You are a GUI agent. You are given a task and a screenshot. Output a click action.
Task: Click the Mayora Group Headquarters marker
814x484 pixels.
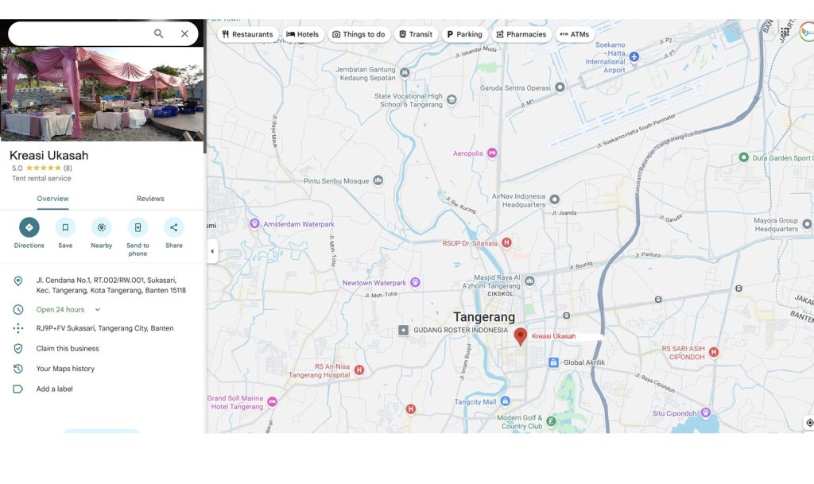click(x=806, y=224)
